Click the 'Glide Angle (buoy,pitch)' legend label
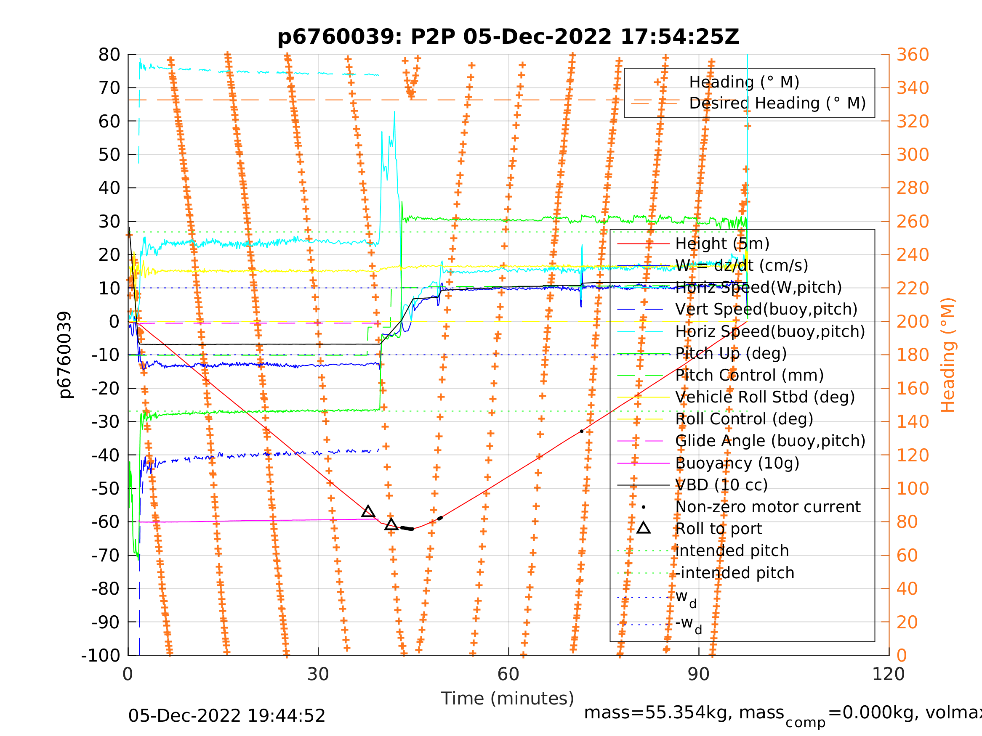 click(770, 441)
